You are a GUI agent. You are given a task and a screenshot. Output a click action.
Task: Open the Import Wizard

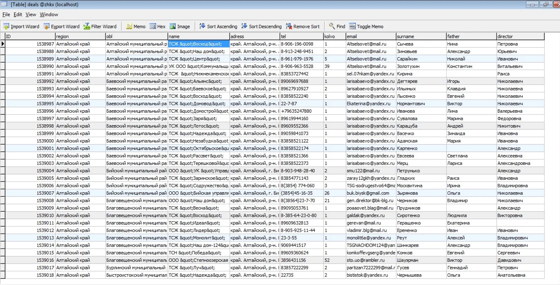tap(21, 26)
